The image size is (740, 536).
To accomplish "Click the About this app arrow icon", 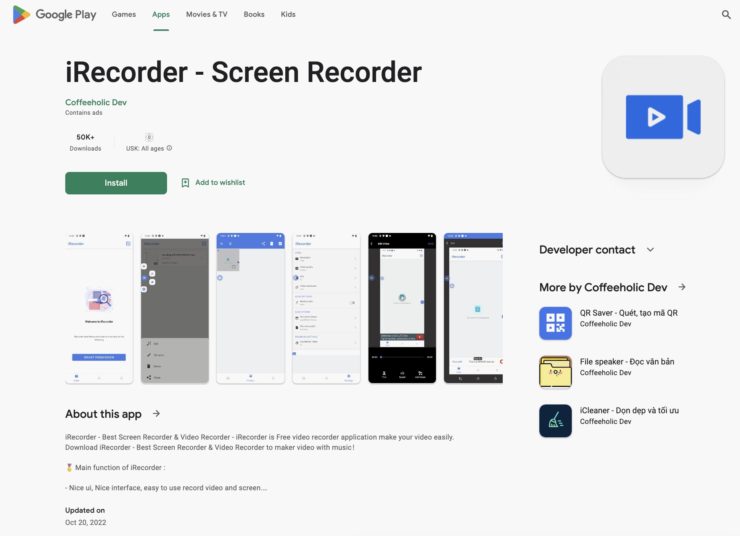I will pyautogui.click(x=156, y=414).
